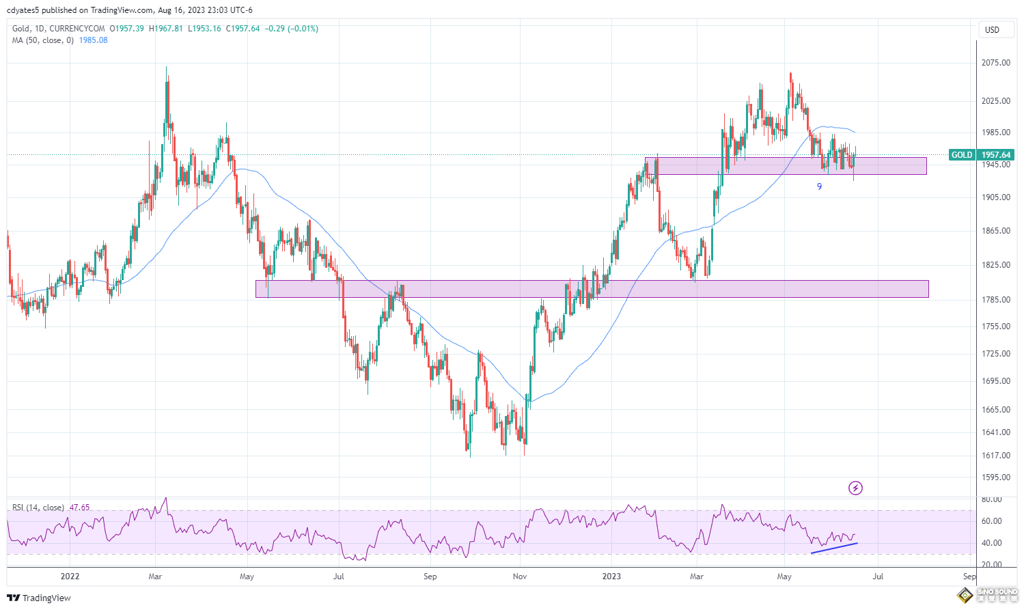The height and width of the screenshot is (610, 1024).
Task: Select the Gold, 1D, CURRENCYCOM title legend
Action: 59,29
